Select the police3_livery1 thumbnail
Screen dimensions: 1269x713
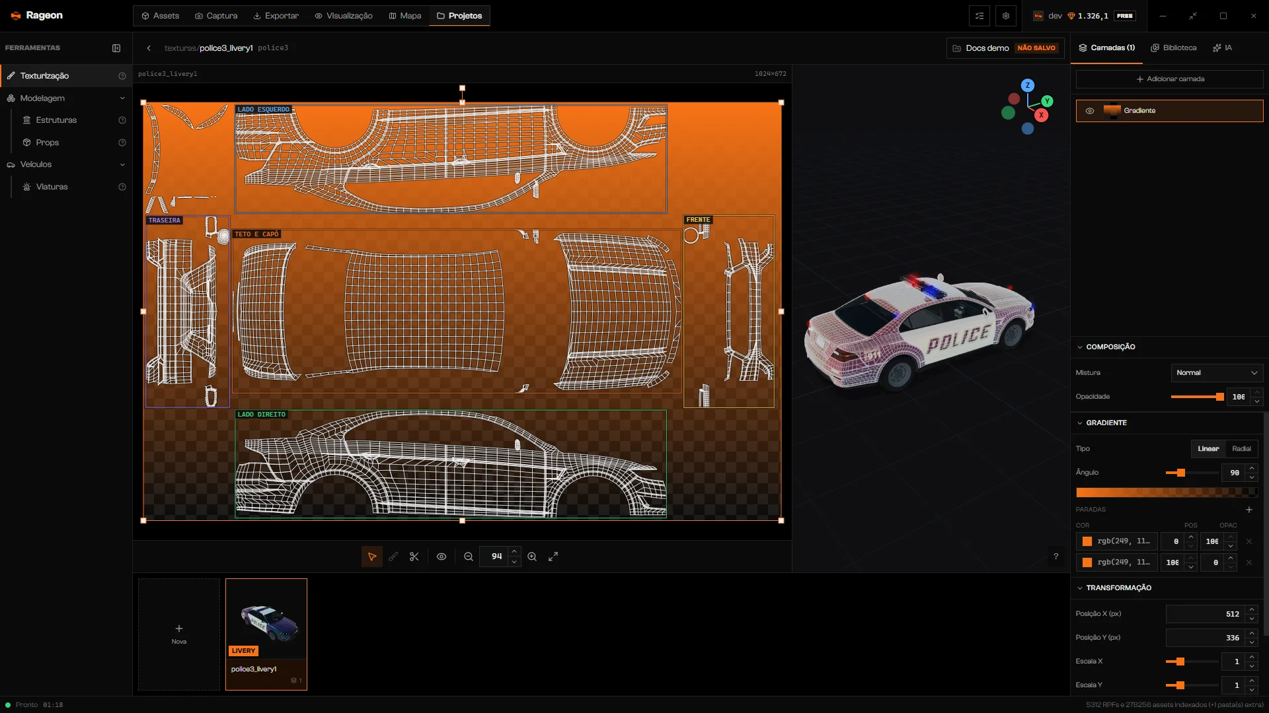[x=266, y=634]
